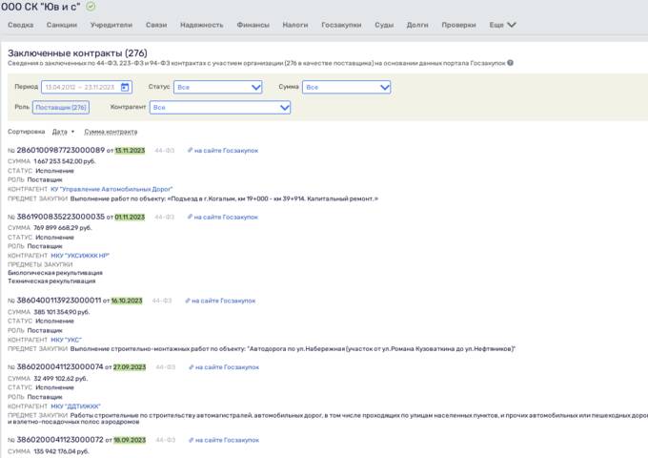Toggle sort order by Дата
This screenshot has height=458, width=648.
tap(63, 132)
